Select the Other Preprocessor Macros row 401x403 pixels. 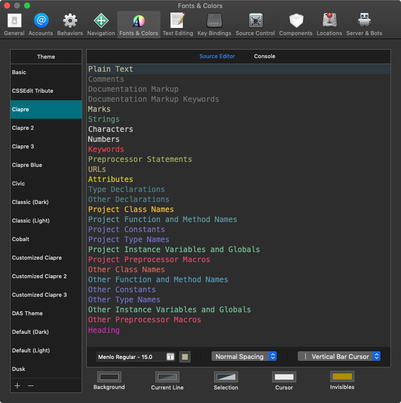[239, 319]
